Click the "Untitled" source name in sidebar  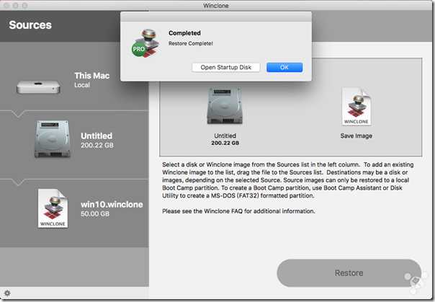click(97, 136)
